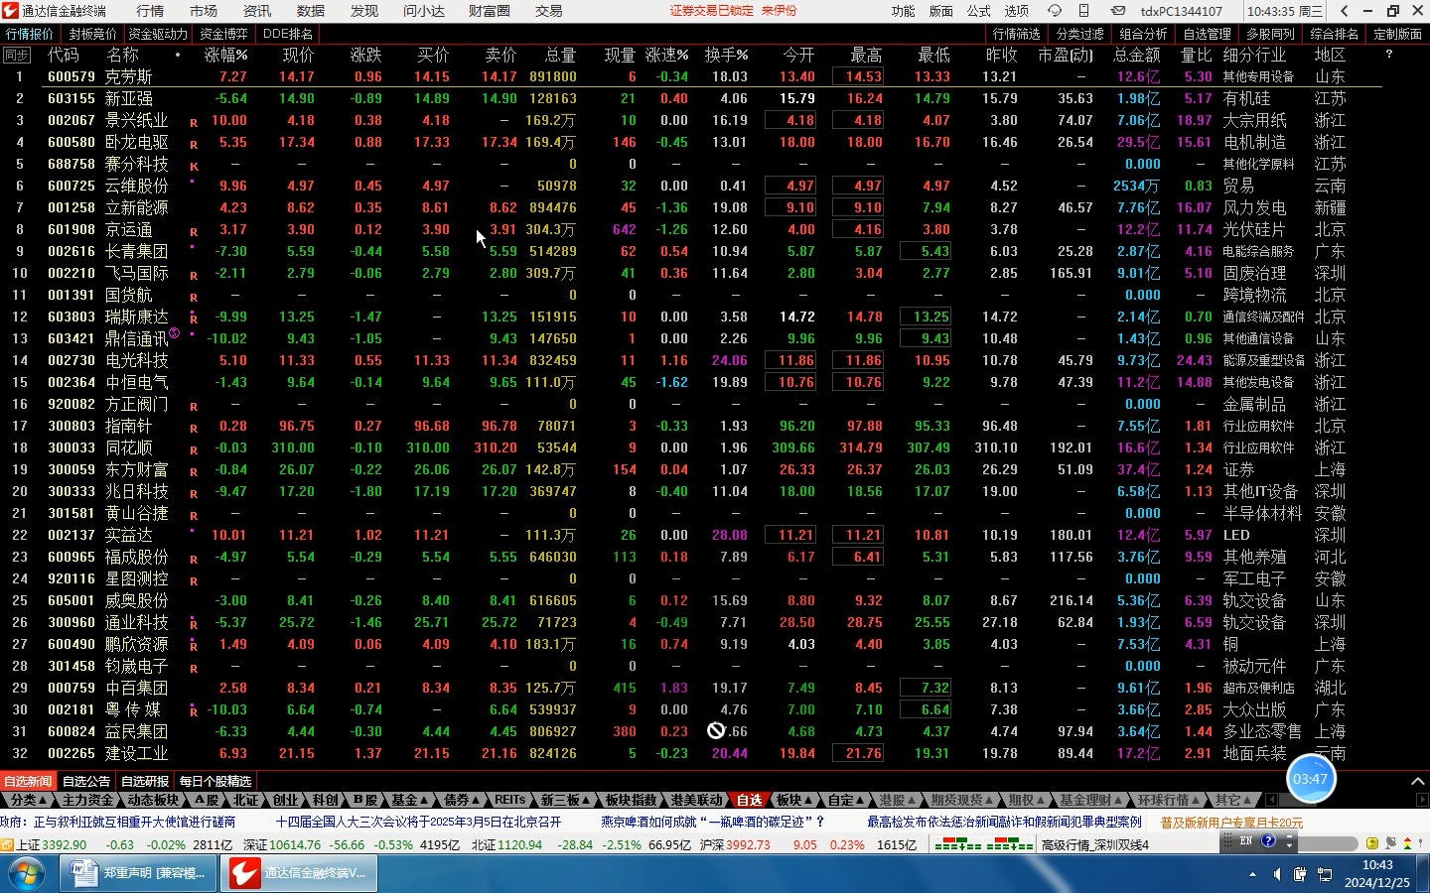Open the 交易 menu

[549, 11]
